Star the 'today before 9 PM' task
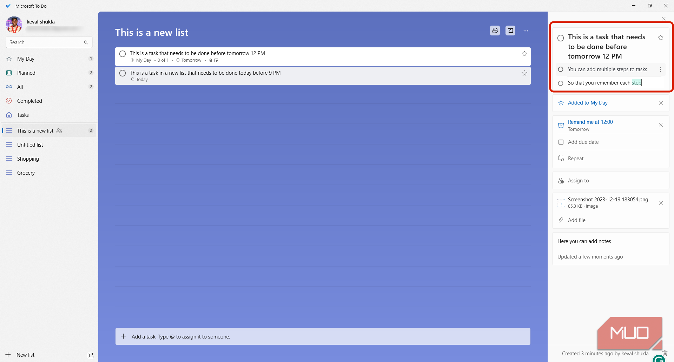 [x=524, y=73]
